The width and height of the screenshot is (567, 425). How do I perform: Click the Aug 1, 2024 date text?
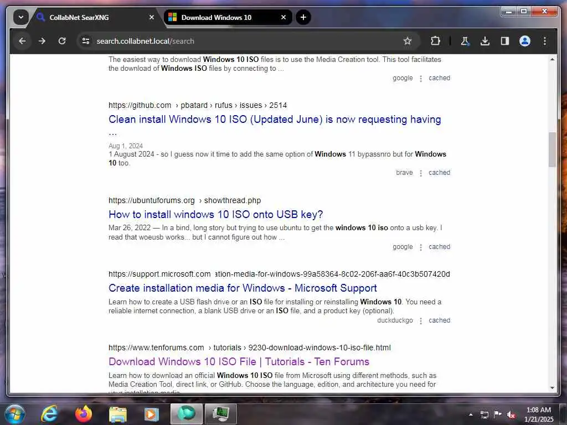(x=126, y=146)
